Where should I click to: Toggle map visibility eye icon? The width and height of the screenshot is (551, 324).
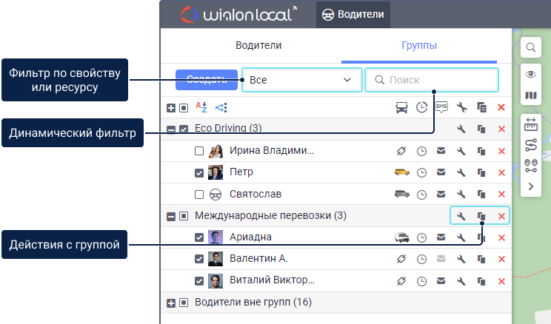tap(531, 74)
